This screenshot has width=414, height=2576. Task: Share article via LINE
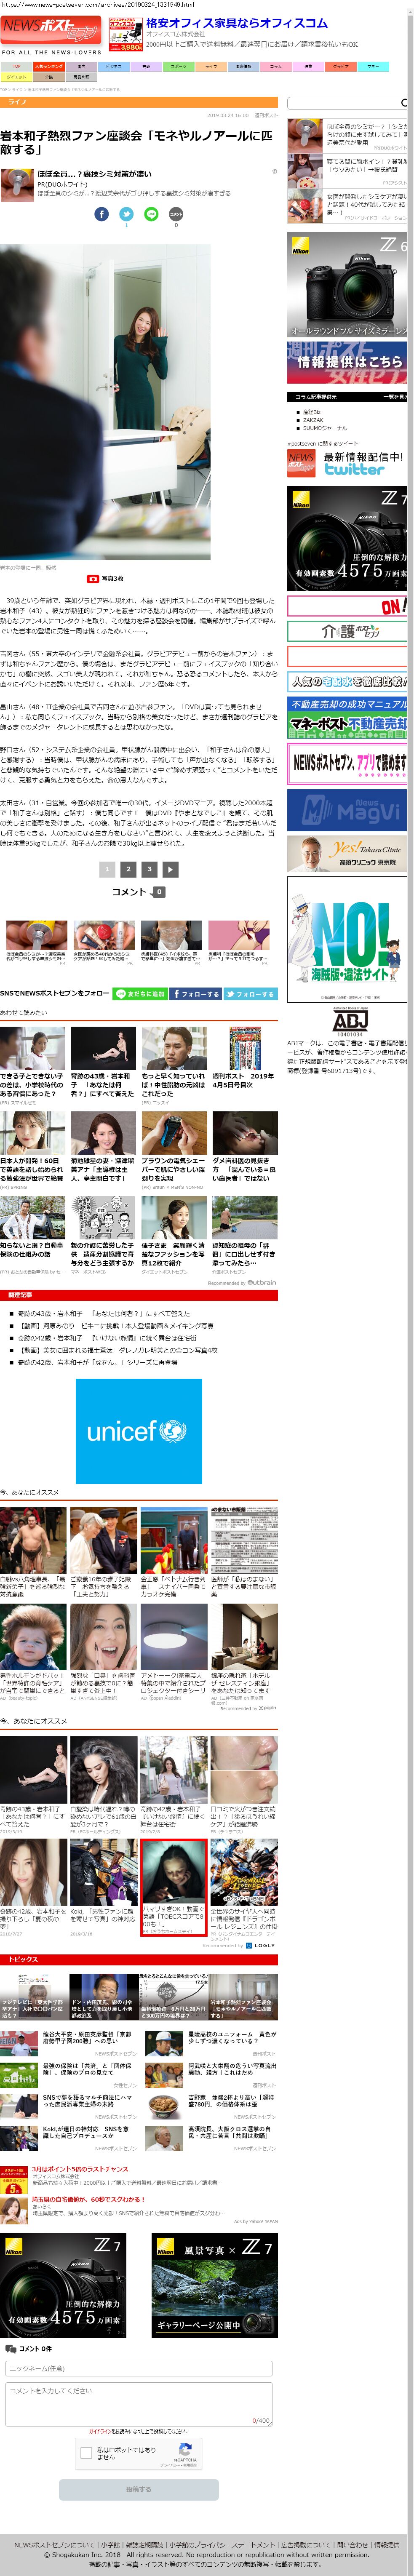click(x=151, y=214)
